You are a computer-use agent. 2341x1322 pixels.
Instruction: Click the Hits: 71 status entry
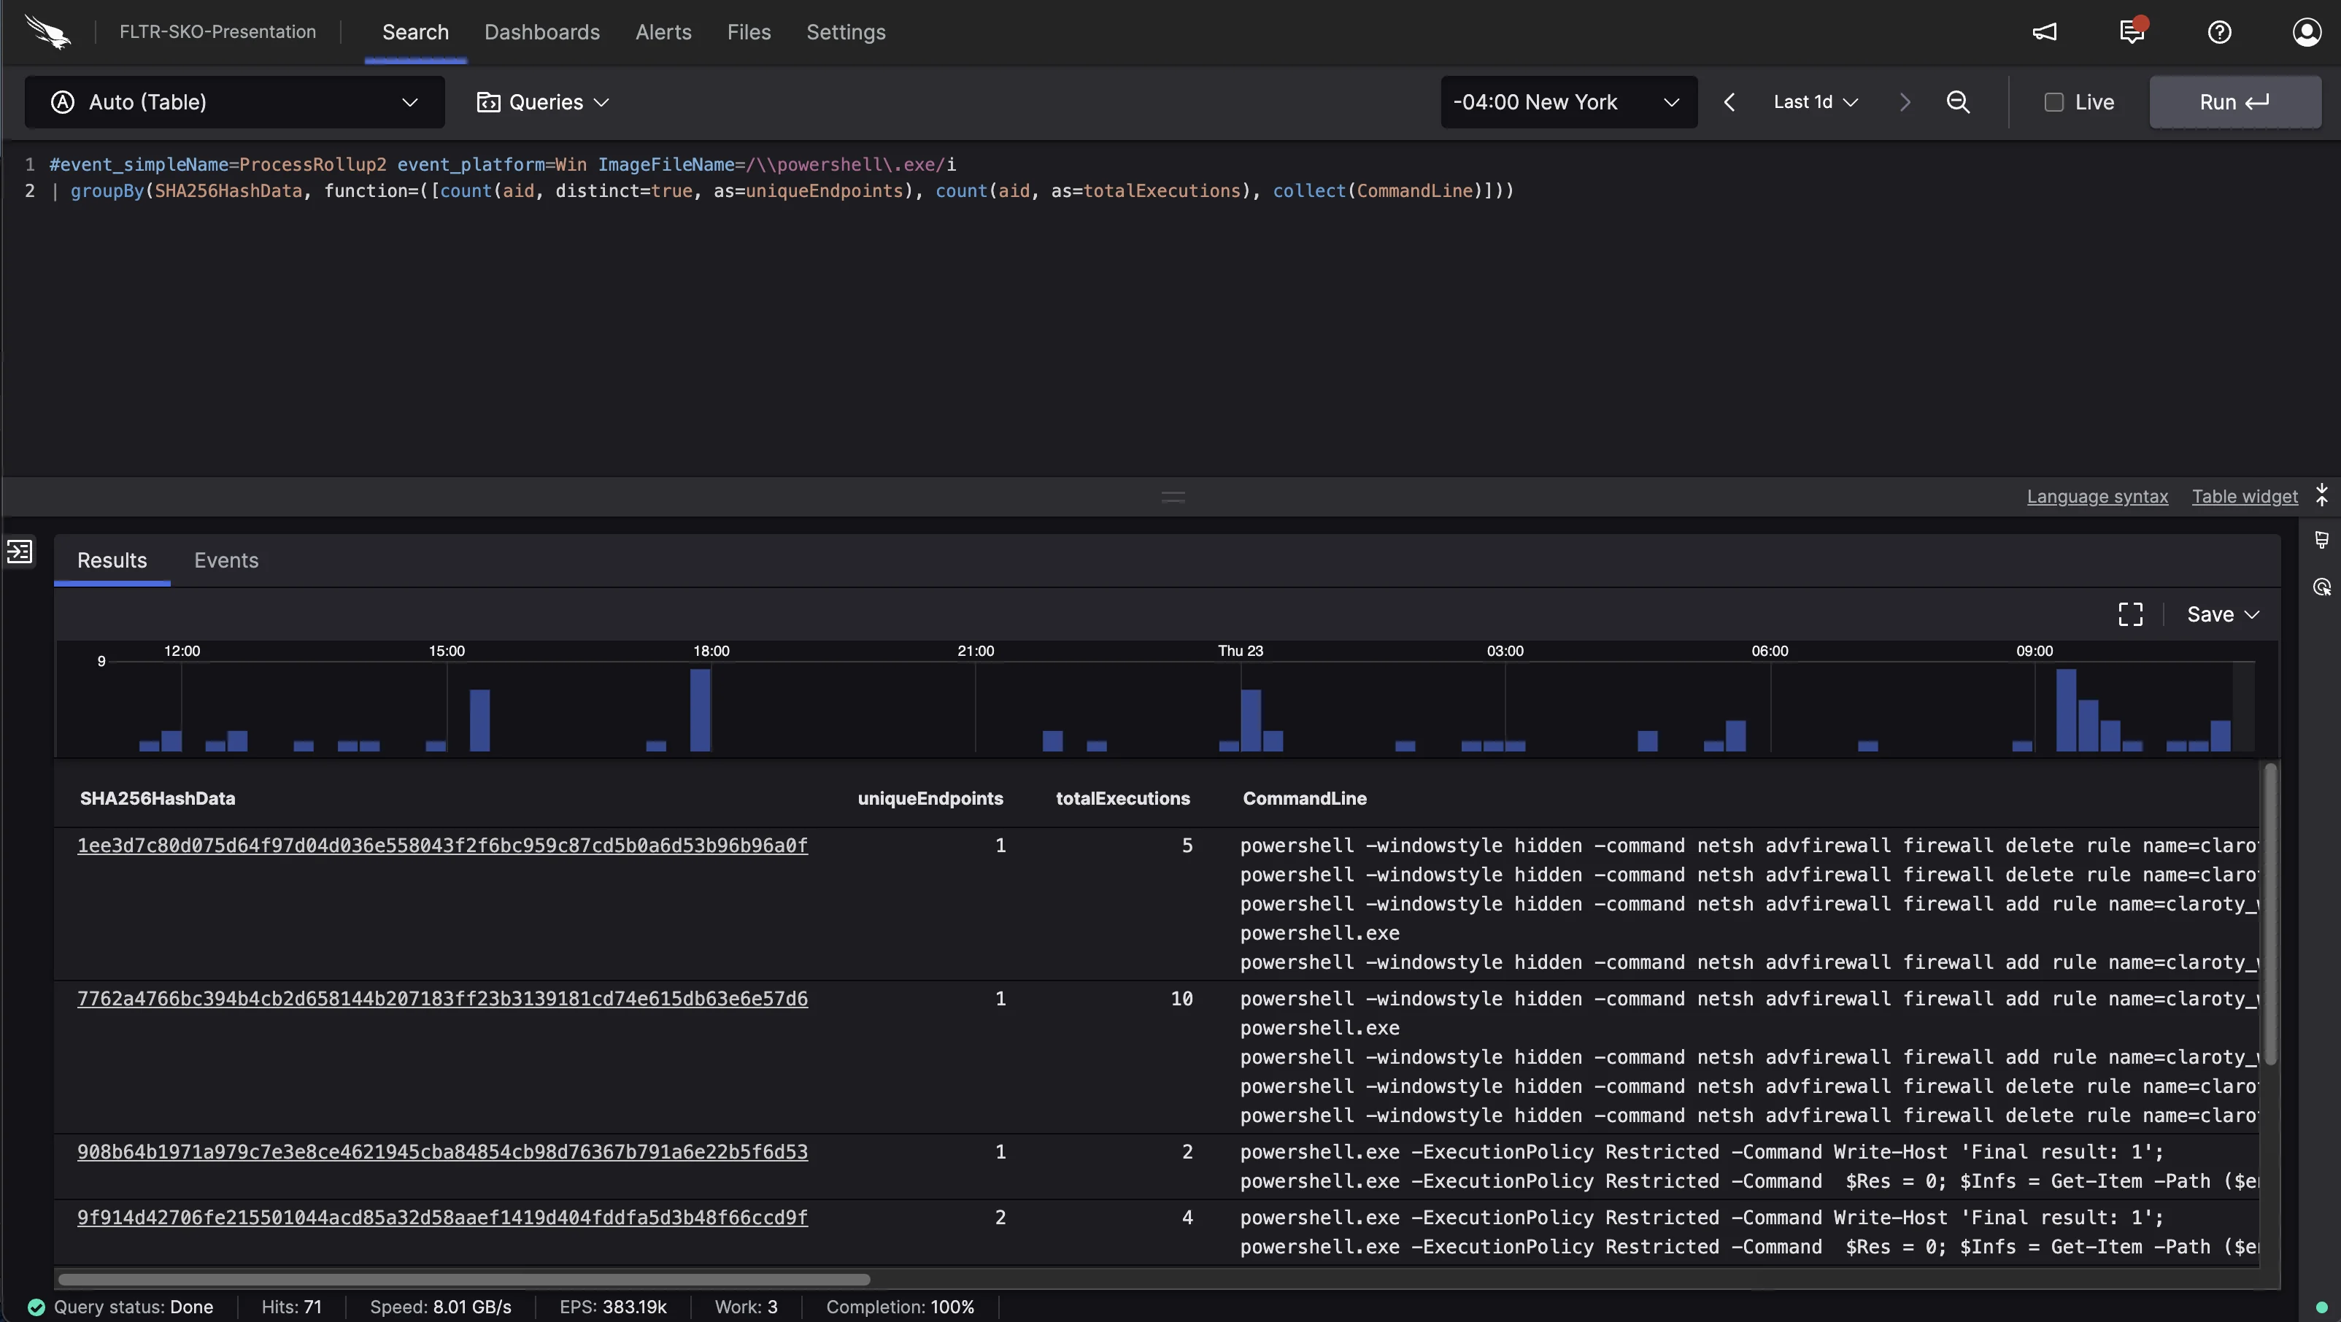pyautogui.click(x=292, y=1307)
